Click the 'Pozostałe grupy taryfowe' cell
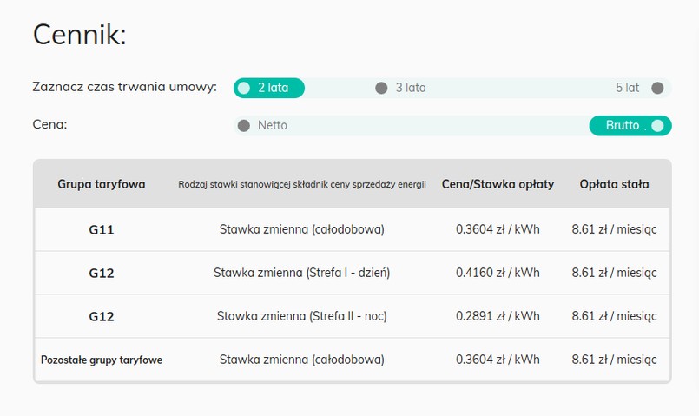699x416 pixels. point(102,360)
